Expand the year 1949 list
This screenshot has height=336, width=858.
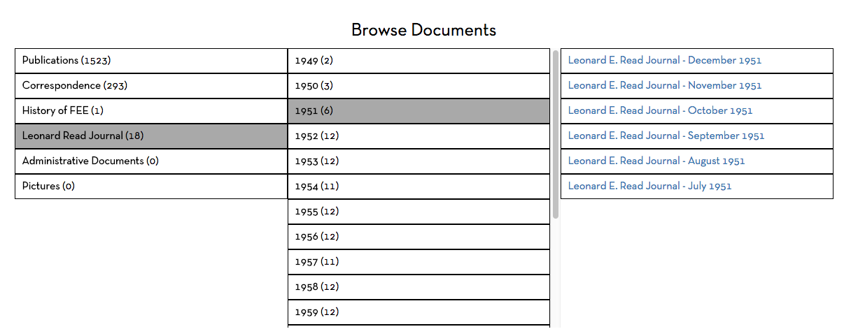314,61
